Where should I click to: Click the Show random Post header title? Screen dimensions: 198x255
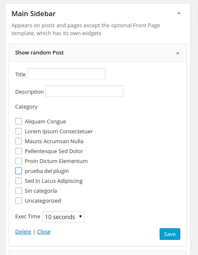pyautogui.click(x=40, y=53)
